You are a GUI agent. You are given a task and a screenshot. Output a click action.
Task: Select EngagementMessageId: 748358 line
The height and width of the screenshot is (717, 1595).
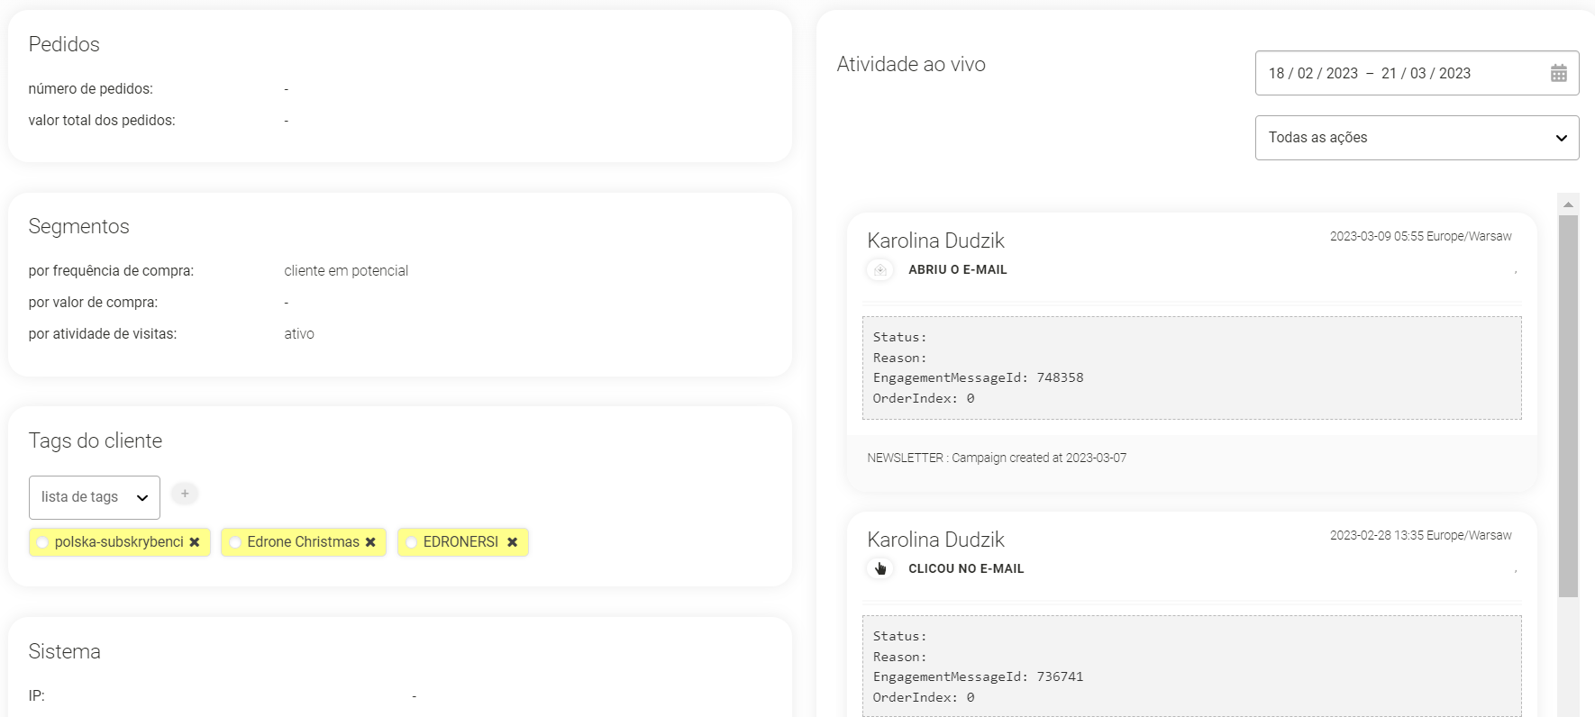point(978,377)
